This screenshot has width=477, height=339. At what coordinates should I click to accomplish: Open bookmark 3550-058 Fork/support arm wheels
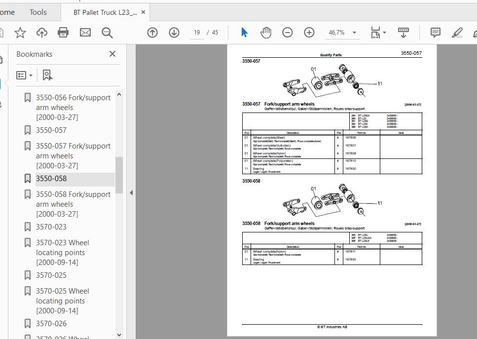(x=73, y=204)
